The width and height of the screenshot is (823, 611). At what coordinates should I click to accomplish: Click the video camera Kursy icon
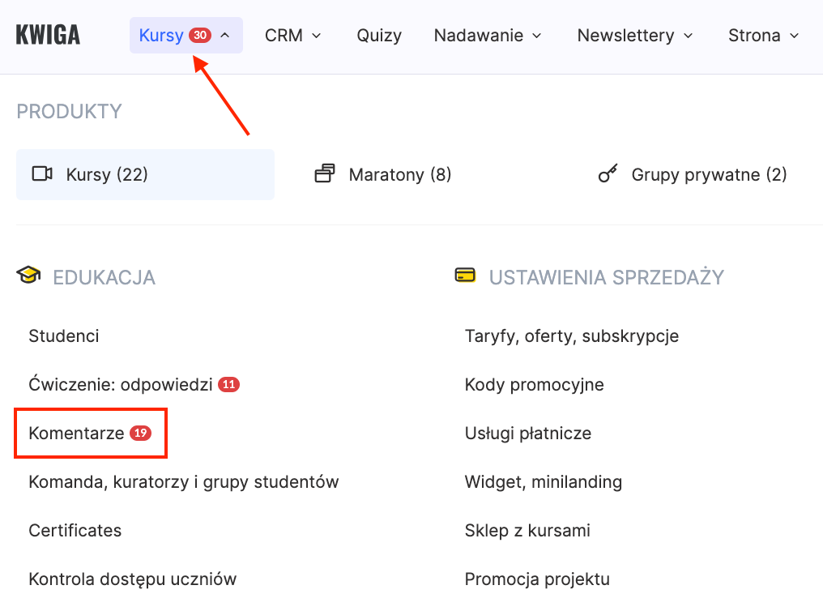(x=42, y=174)
